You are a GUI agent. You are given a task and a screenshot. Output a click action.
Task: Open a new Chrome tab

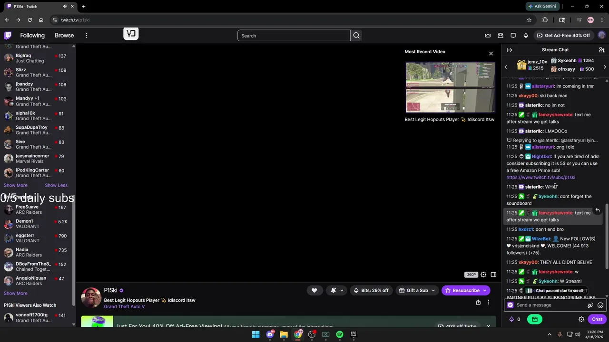pyautogui.click(x=84, y=6)
